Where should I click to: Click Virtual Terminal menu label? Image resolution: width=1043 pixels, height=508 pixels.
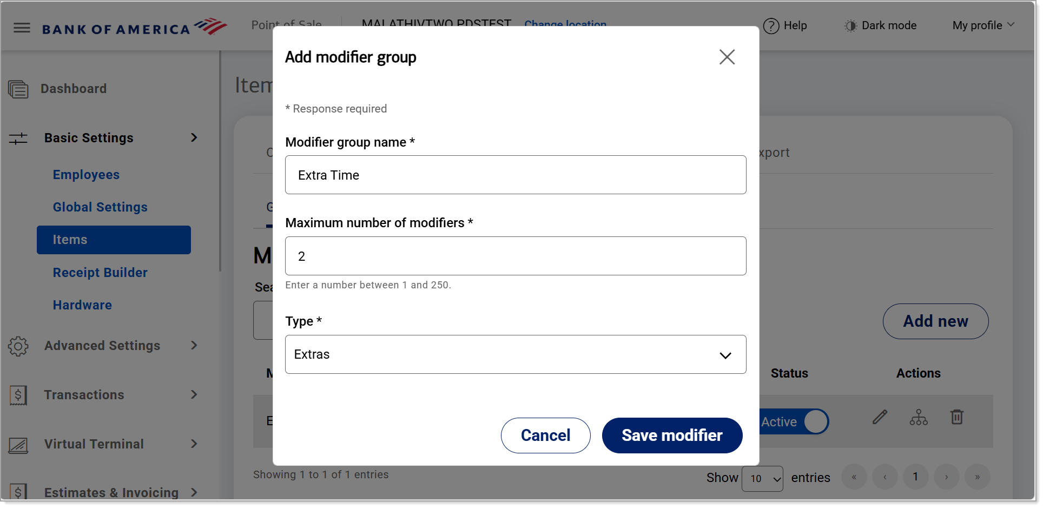point(94,444)
